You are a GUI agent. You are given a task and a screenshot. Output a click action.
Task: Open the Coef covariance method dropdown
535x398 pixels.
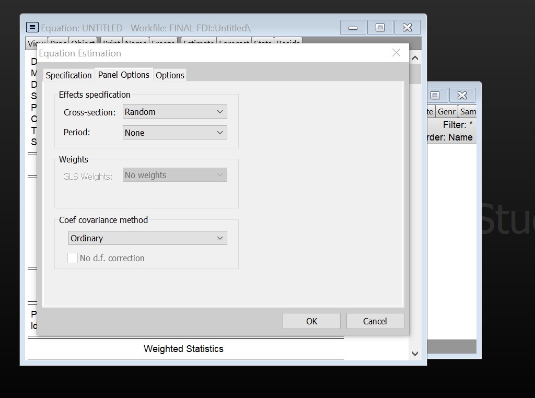(148, 238)
